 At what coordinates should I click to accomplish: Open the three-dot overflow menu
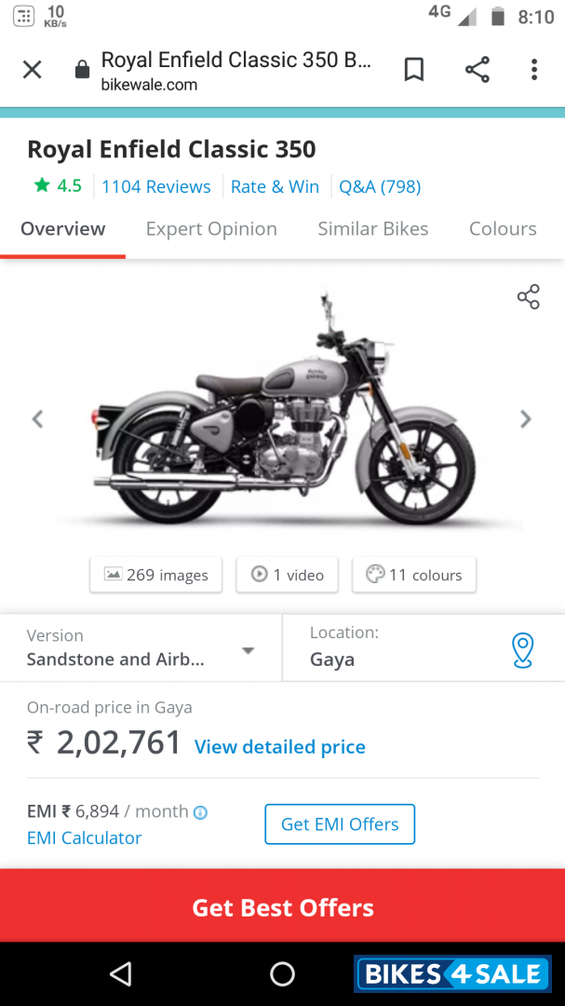point(534,70)
